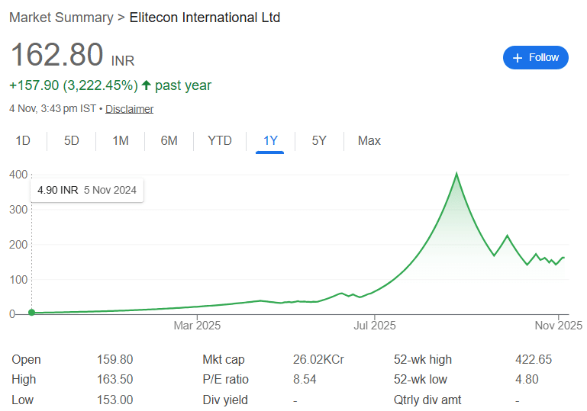Viewport: 587px width, 411px height.
Task: Select the 1Y range tab
Action: click(x=270, y=140)
